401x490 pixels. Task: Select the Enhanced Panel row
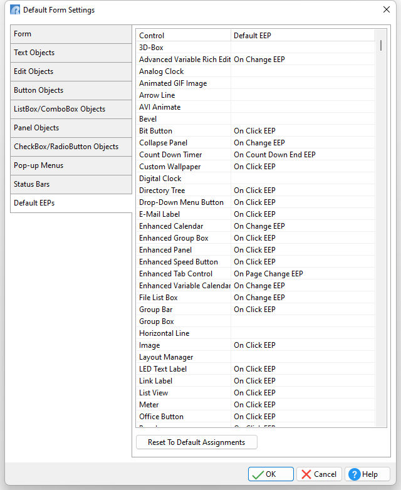click(256, 249)
